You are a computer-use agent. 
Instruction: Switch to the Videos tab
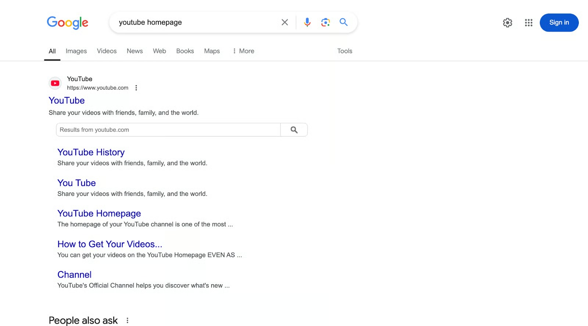pos(107,51)
